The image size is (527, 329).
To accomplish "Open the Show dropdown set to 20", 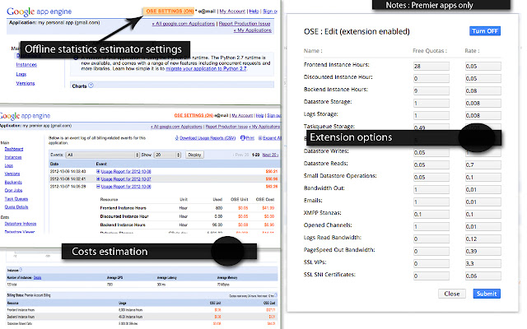I will pyautogui.click(x=167, y=155).
